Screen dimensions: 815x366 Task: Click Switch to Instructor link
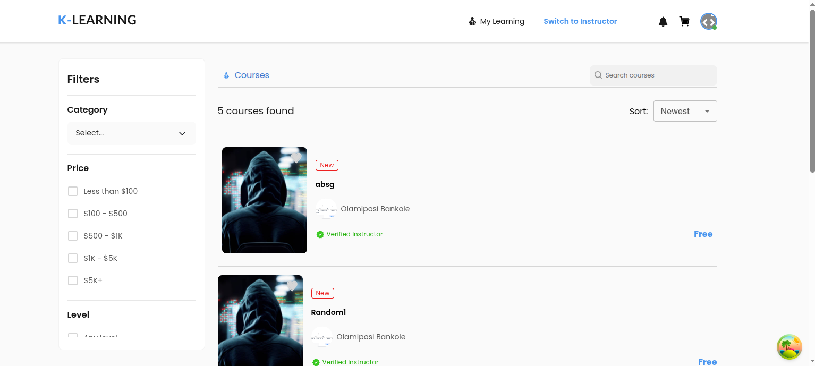click(580, 21)
